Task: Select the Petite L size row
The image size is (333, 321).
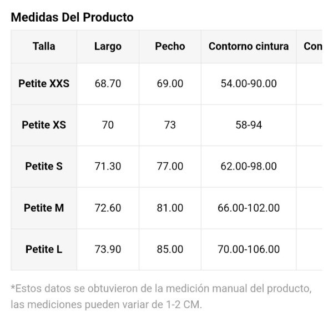Action: click(x=44, y=249)
